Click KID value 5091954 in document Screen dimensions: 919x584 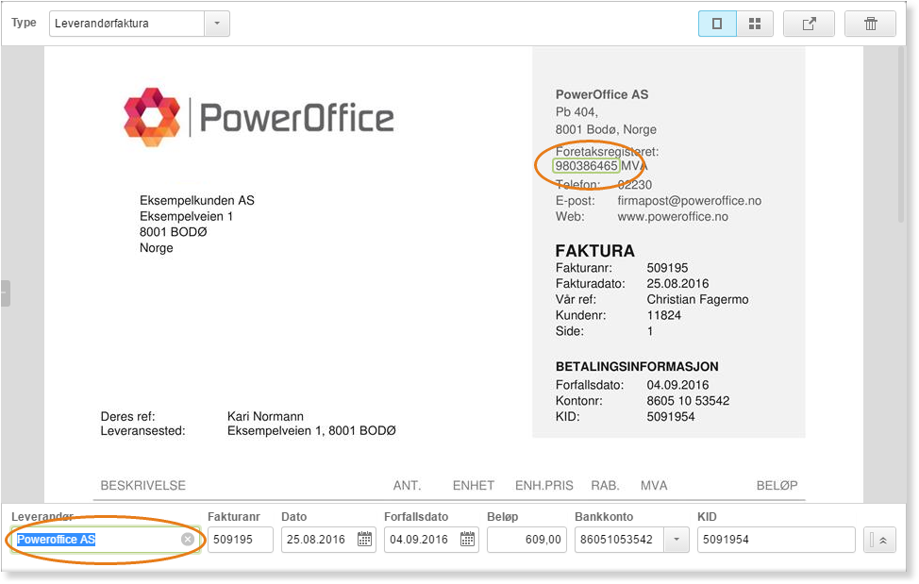pos(671,416)
